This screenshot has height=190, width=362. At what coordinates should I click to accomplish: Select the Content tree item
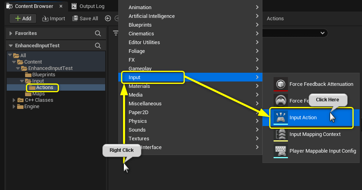tap(56, 62)
